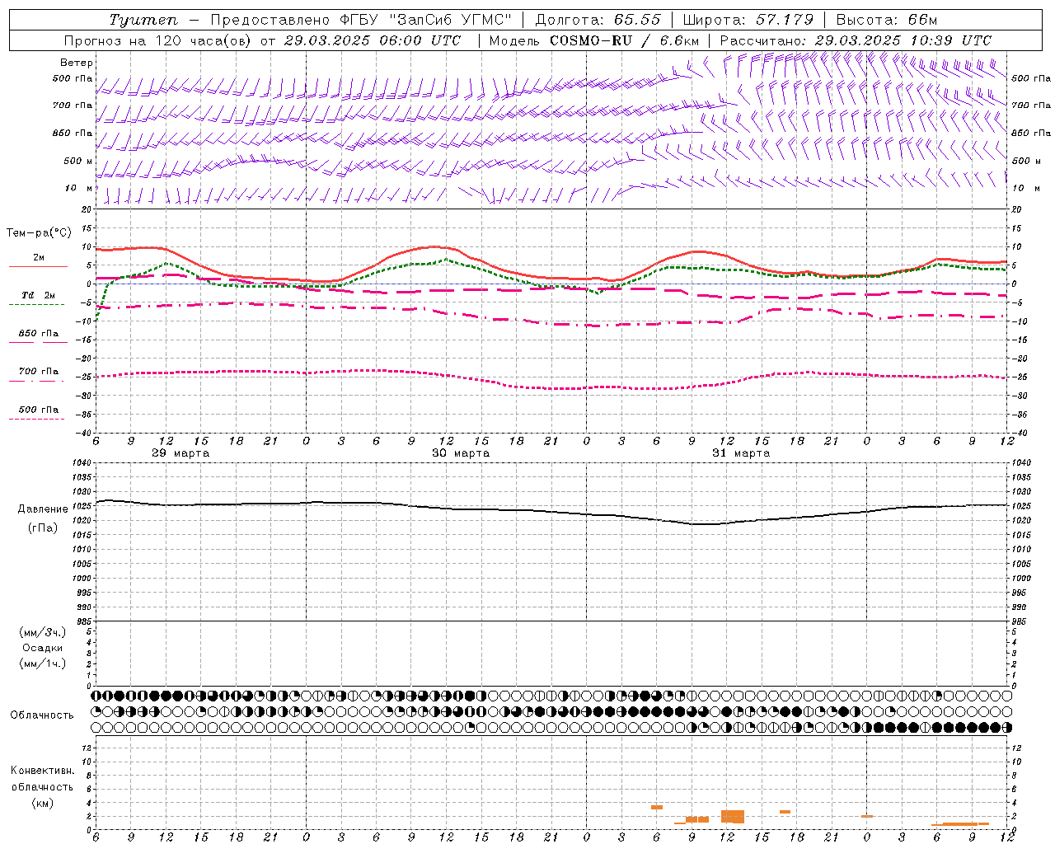Image resolution: width=1055 pixels, height=844 pixels.
Task: Click the 'Модель COSMO-RU / 6.6км' label
Action: pyautogui.click(x=594, y=40)
